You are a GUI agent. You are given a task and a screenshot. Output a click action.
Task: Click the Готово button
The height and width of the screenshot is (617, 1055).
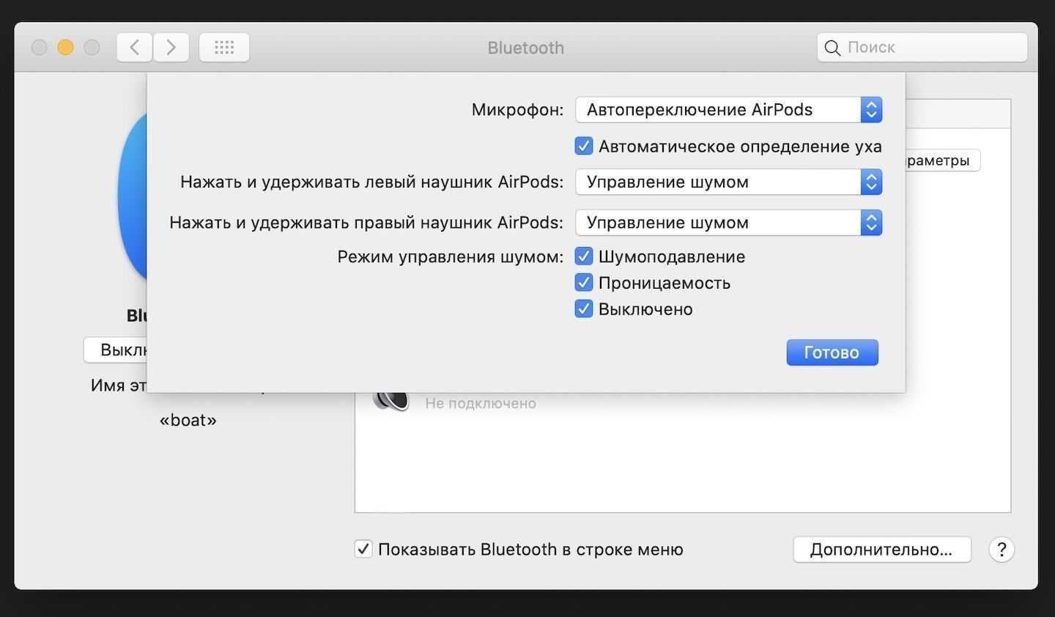point(832,352)
